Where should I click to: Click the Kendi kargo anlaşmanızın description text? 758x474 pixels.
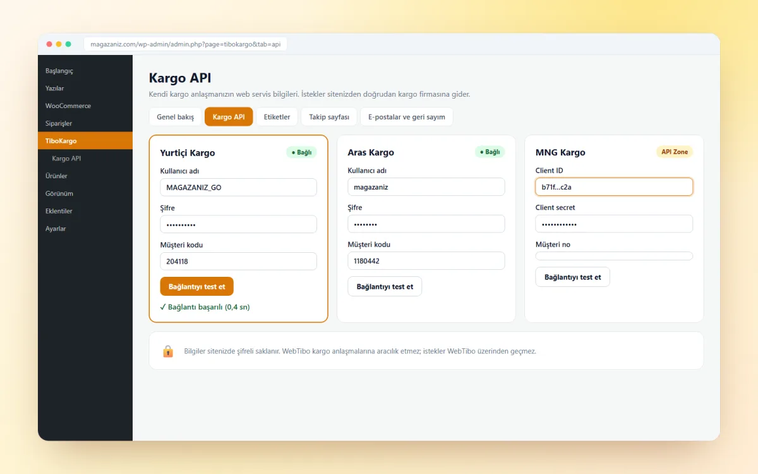point(310,94)
